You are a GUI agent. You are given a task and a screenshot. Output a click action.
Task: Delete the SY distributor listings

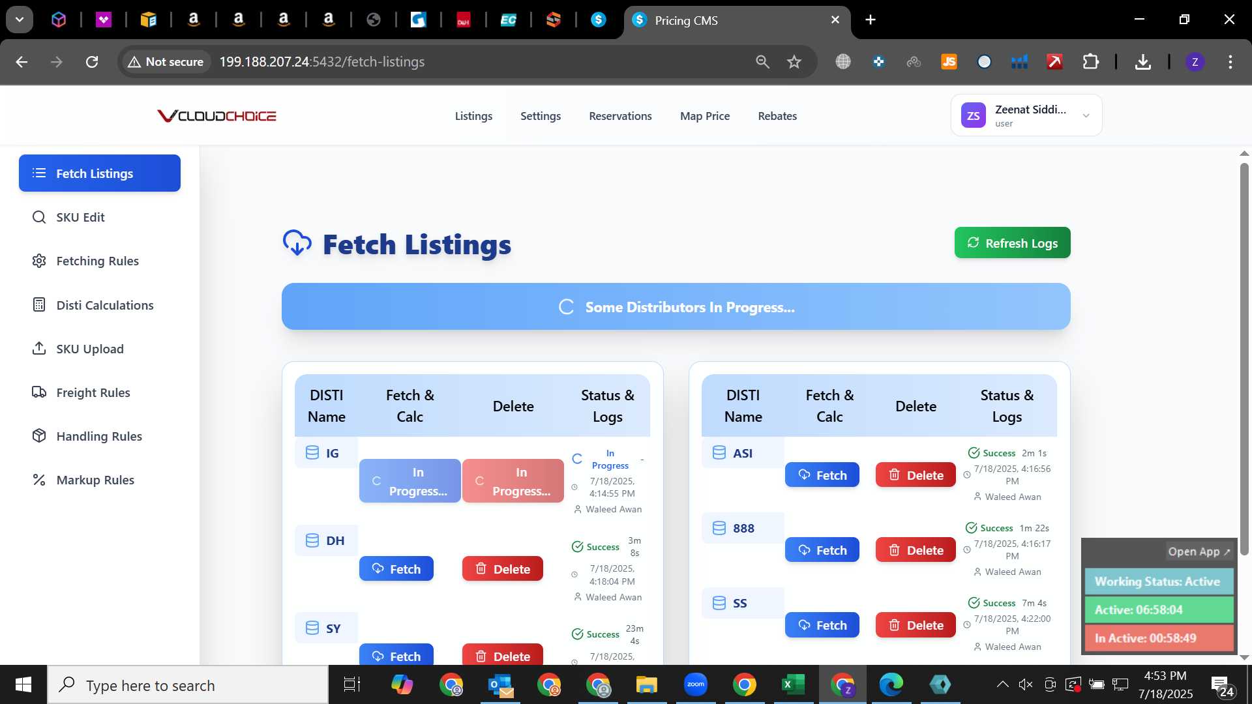click(502, 655)
